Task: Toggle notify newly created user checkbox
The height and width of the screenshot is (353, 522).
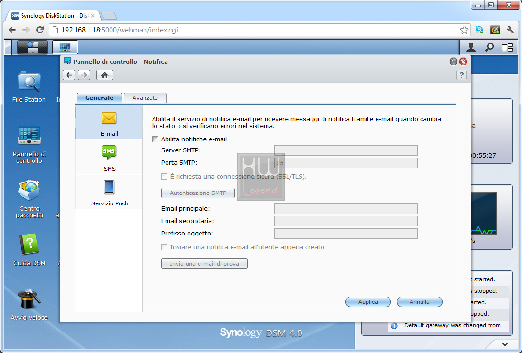Action: point(164,247)
